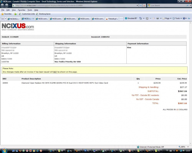Click the TOTAL $267.16 amount
Viewport: 192px width, 153px height.
click(x=182, y=103)
